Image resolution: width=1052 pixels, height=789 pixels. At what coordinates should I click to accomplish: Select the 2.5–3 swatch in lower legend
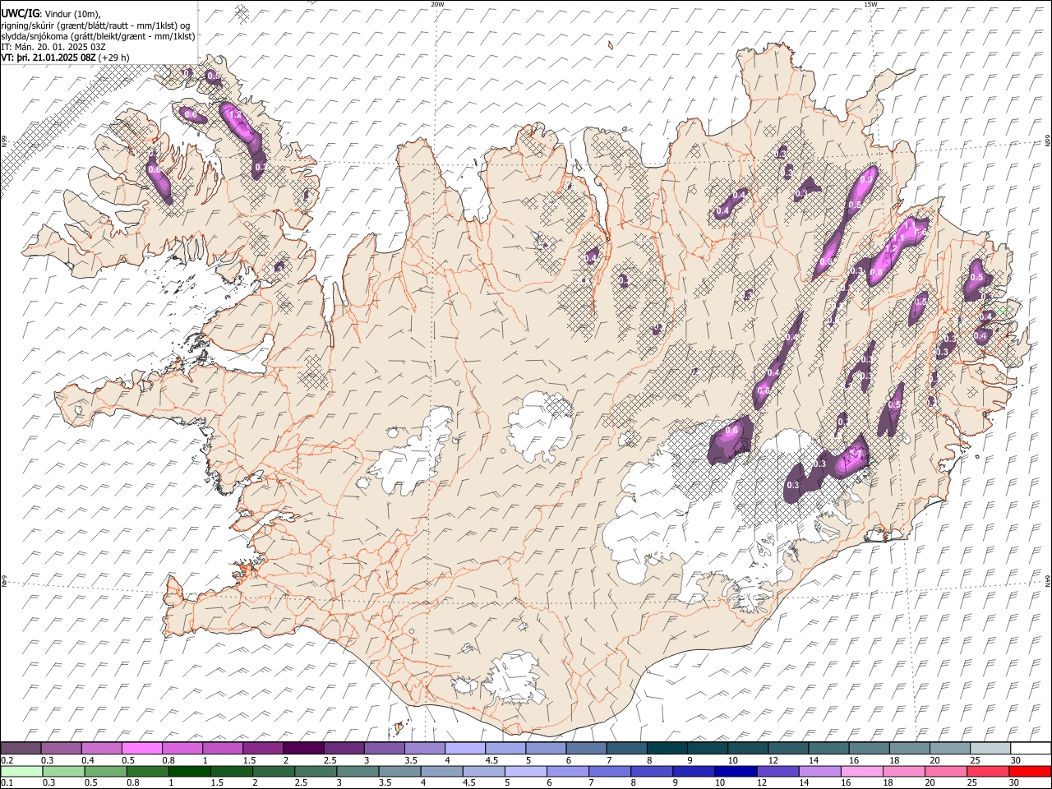point(316,771)
